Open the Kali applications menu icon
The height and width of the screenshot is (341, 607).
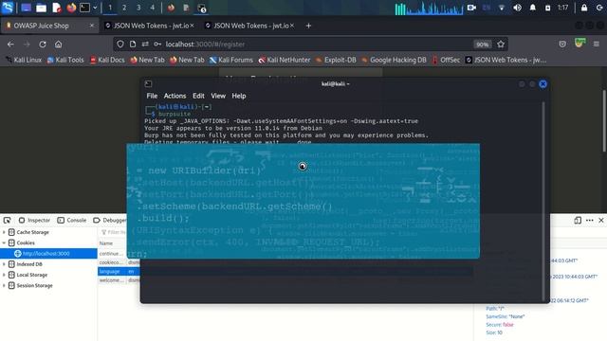pyautogui.click(x=8, y=8)
